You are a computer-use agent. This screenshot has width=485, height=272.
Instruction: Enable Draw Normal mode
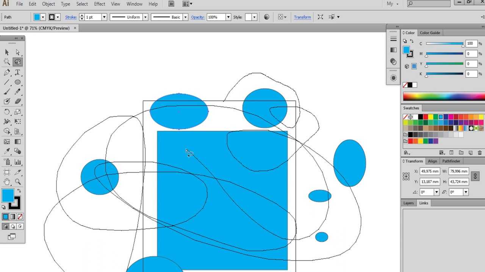(x=5, y=226)
